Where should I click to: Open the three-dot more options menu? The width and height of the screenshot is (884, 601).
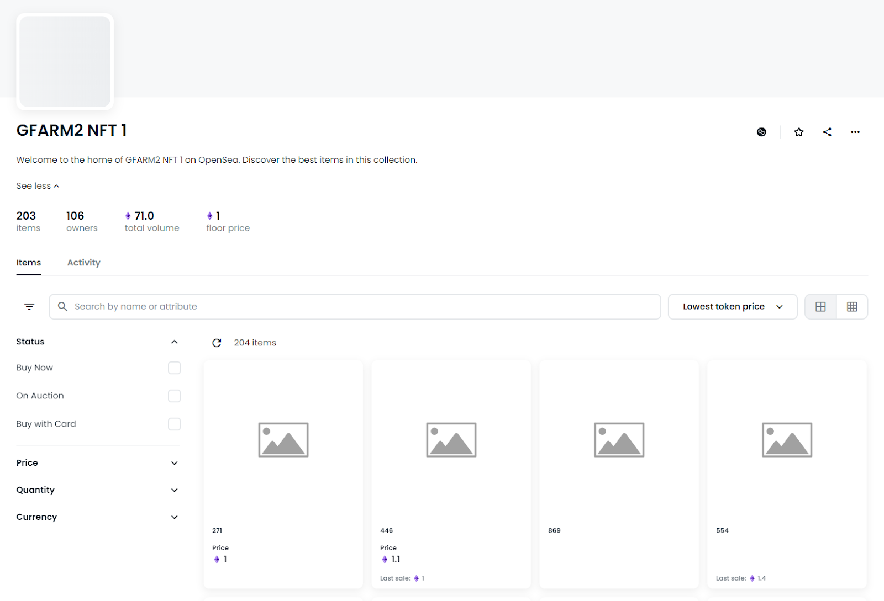pos(855,132)
